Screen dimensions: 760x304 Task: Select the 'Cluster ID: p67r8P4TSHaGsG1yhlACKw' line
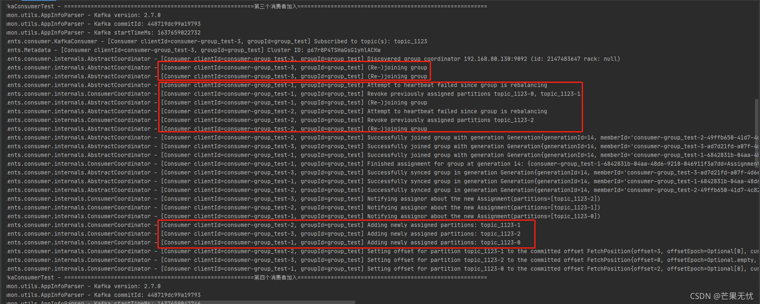194,50
